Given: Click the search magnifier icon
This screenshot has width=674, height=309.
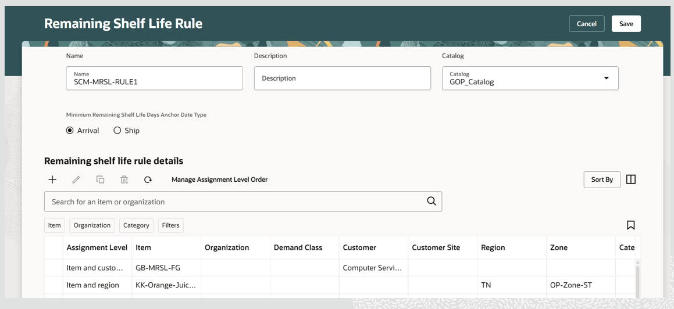Looking at the screenshot, I should (x=431, y=202).
